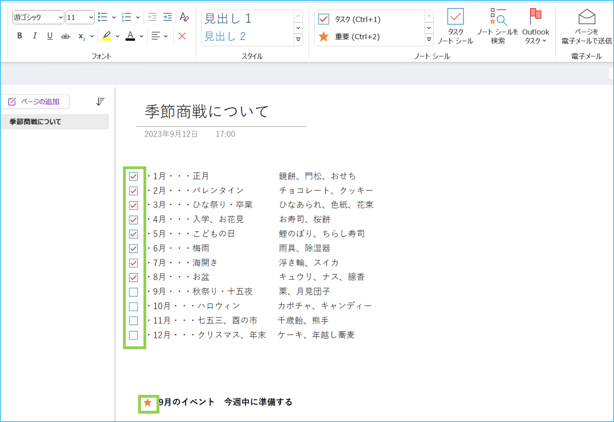The width and height of the screenshot is (614, 422).
Task: Increase the indent level
Action: point(167,17)
